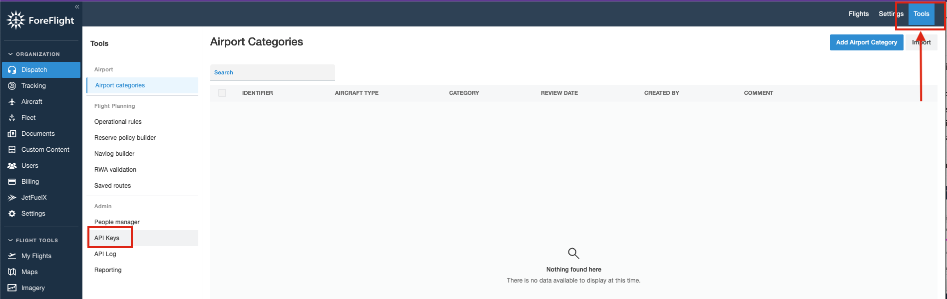Collapse the left sidebar with double chevron
947x299 pixels.
(x=77, y=6)
